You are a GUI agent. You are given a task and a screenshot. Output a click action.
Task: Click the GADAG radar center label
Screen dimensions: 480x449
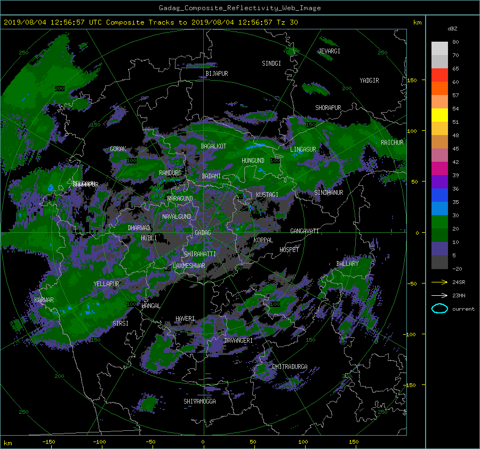(203, 233)
